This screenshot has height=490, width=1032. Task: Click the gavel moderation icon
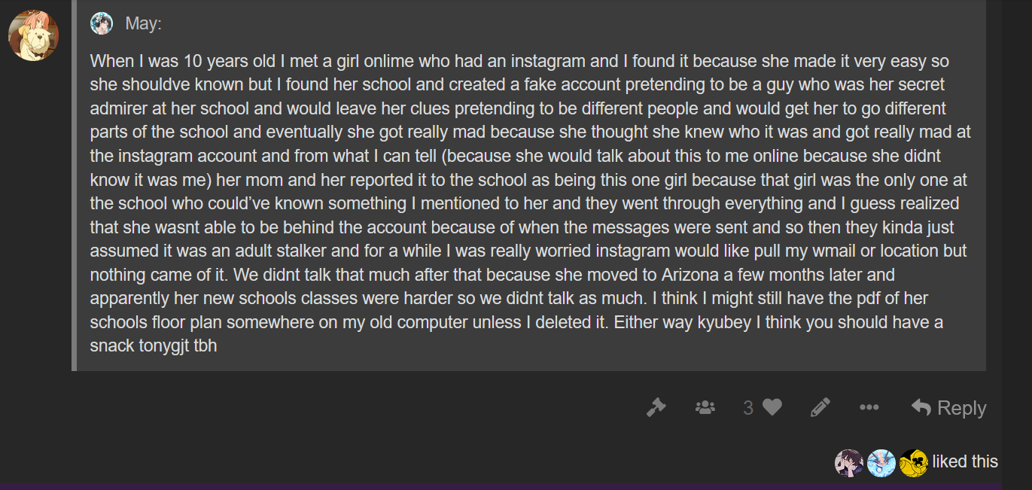656,408
